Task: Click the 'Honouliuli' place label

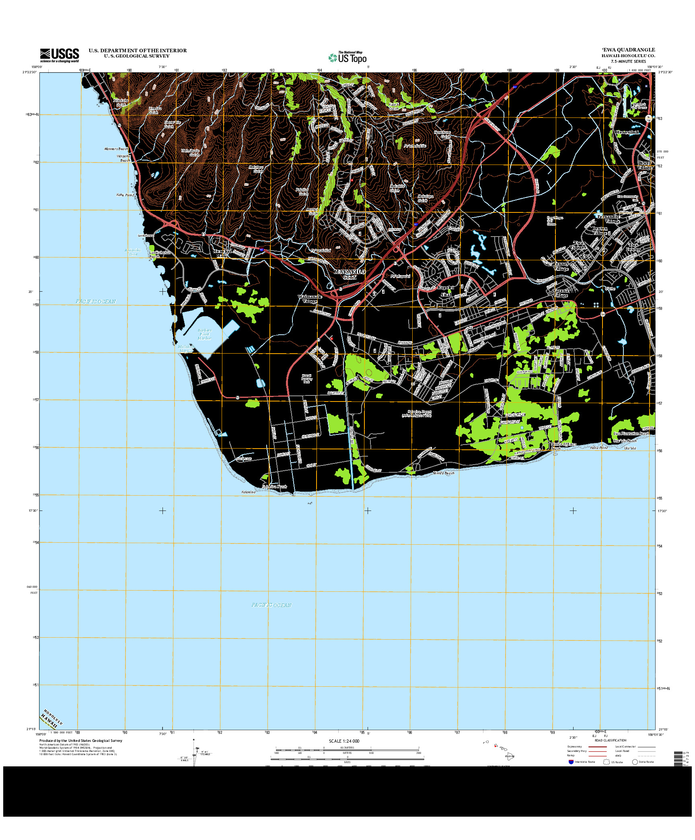Action: 627,132
